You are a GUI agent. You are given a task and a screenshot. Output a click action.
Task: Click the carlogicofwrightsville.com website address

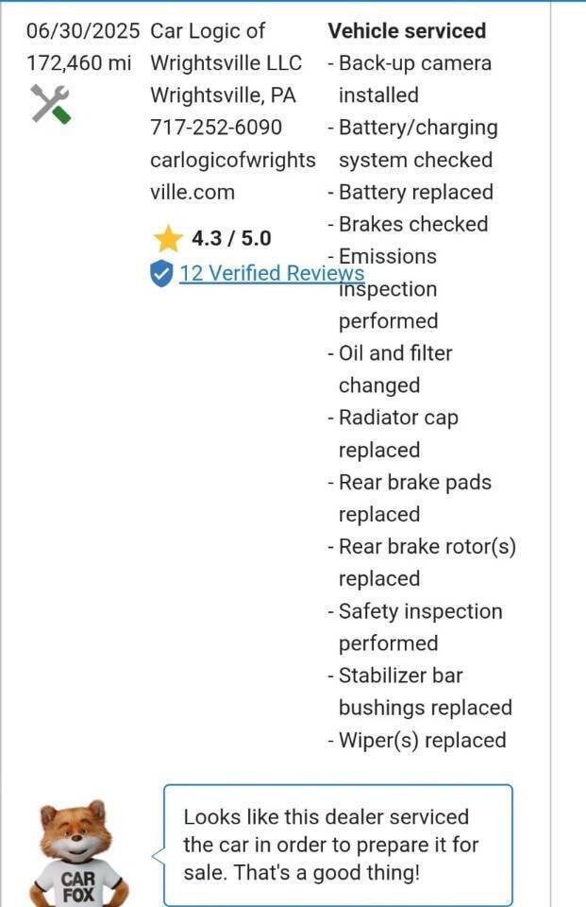[233, 176]
